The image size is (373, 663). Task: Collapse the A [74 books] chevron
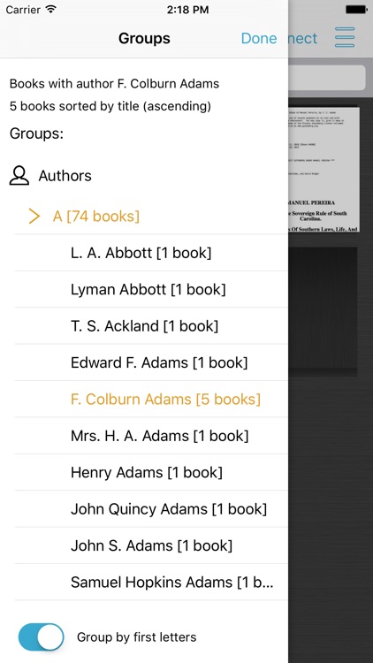tap(34, 216)
